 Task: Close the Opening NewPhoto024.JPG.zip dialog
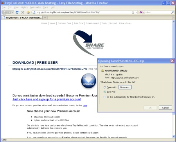click(172, 61)
